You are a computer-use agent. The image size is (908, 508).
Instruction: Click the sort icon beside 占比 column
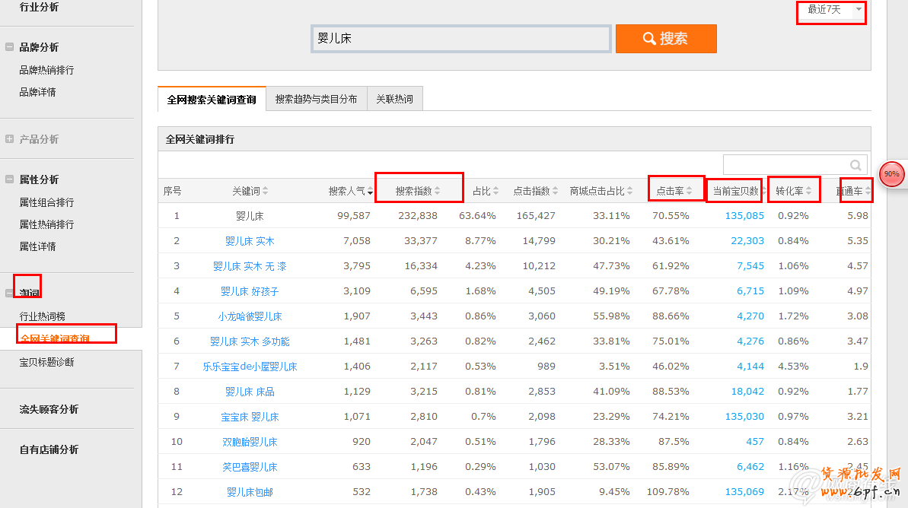(x=495, y=190)
